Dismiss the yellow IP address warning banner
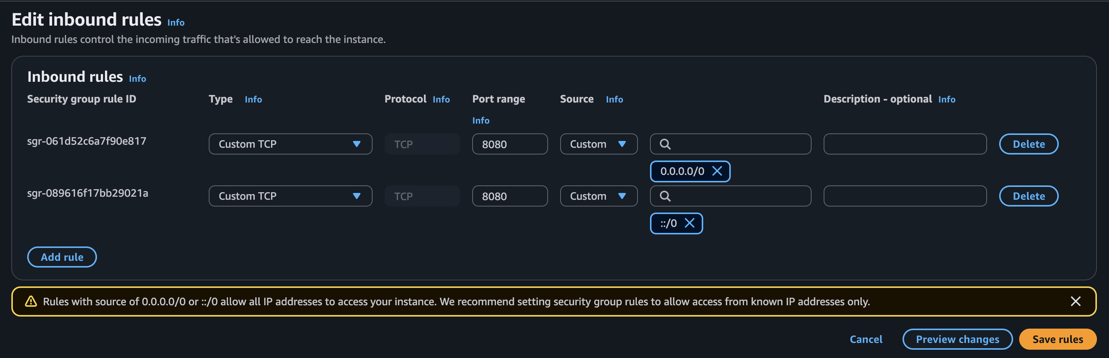 pos(1075,301)
